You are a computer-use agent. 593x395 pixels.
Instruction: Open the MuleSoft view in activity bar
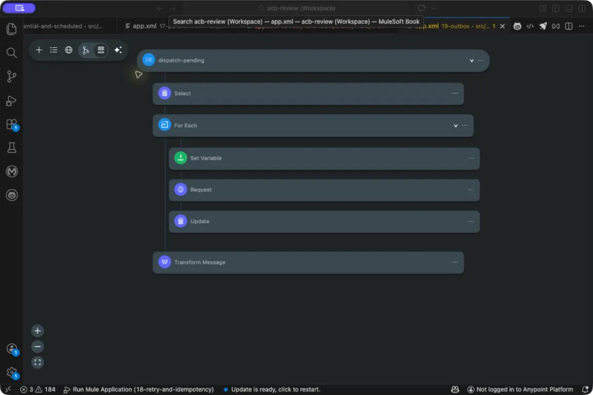point(12,172)
